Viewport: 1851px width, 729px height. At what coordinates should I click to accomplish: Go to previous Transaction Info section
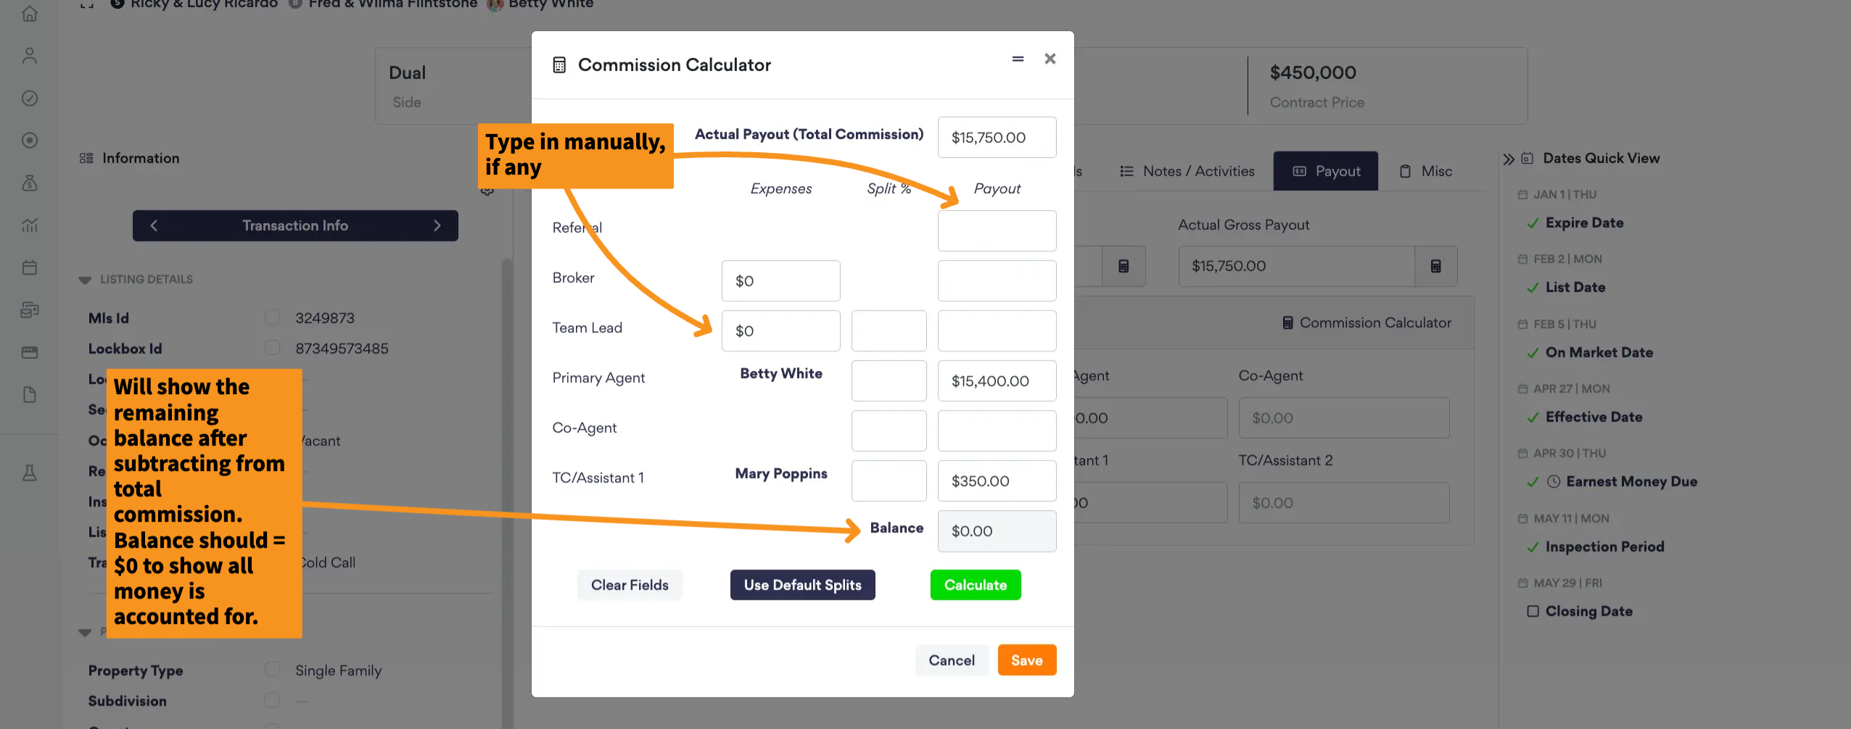click(x=154, y=225)
